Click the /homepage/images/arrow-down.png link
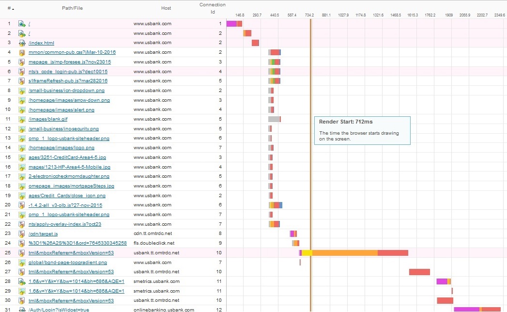 69,100
